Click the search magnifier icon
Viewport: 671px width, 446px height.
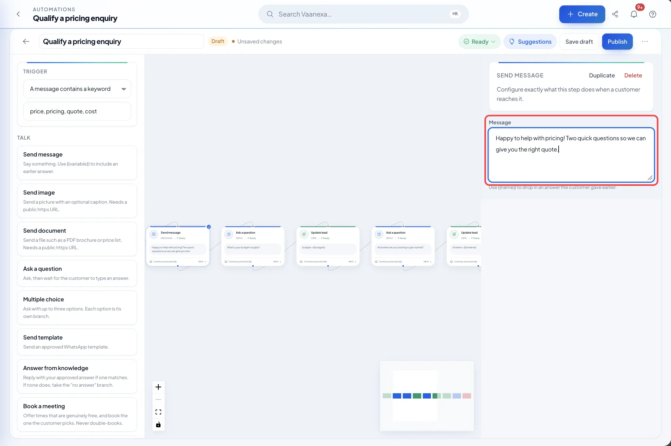pyautogui.click(x=270, y=14)
